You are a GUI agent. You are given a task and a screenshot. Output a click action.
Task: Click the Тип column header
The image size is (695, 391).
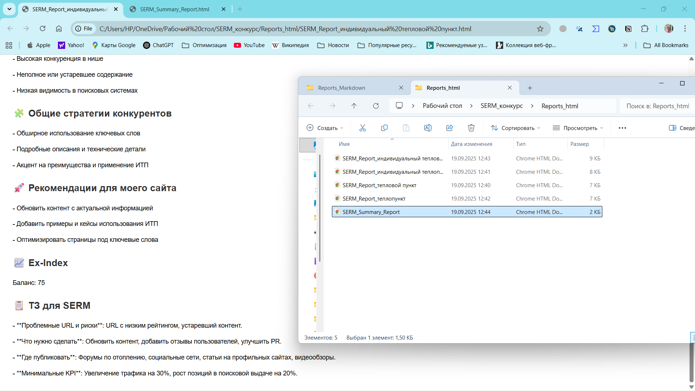[x=521, y=144]
